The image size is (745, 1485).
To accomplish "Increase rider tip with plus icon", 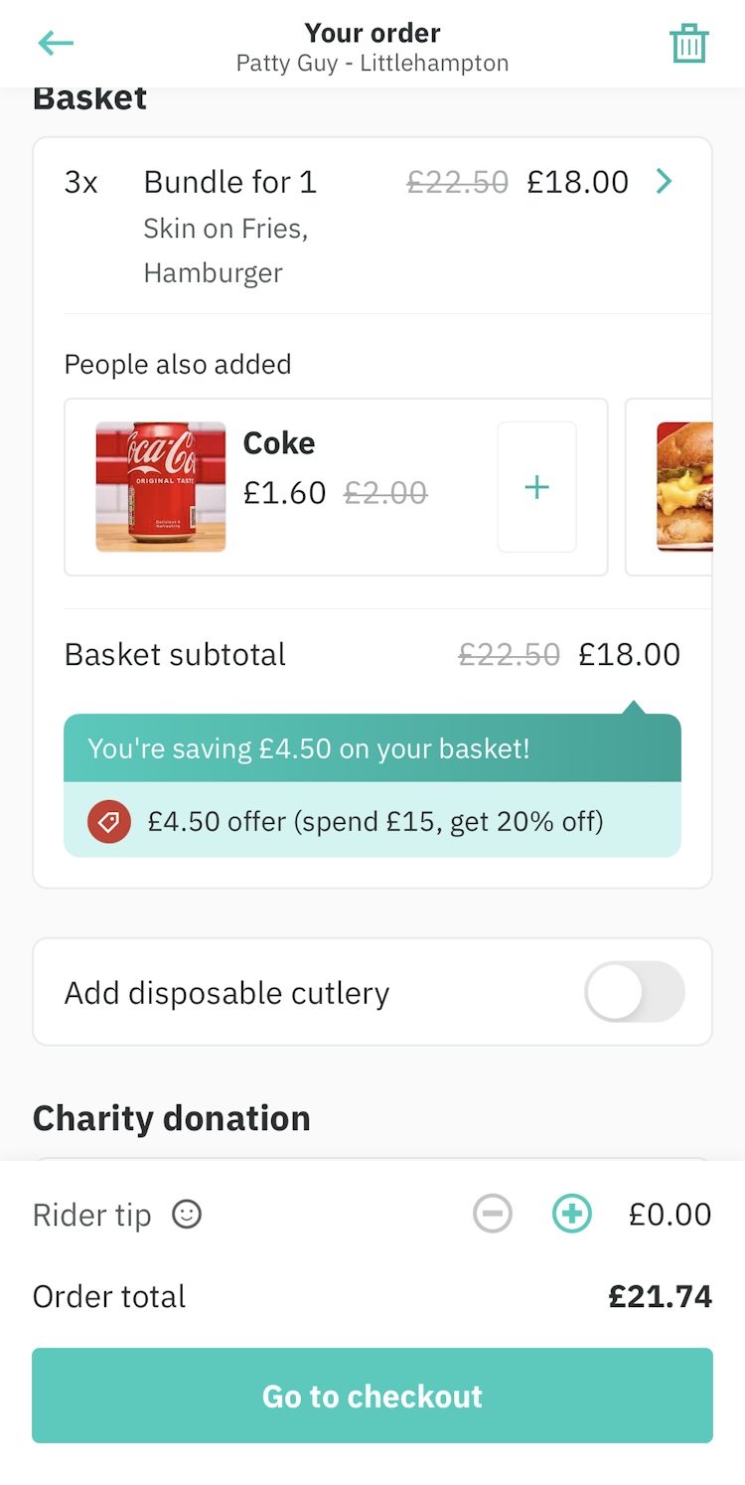I will (572, 1214).
